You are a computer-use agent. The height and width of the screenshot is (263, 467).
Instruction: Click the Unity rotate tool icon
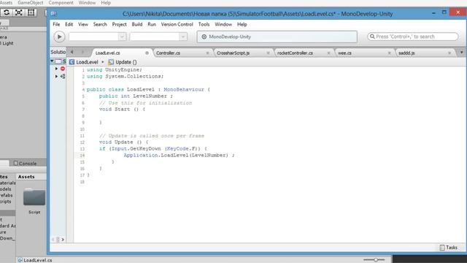tap(7, 12)
